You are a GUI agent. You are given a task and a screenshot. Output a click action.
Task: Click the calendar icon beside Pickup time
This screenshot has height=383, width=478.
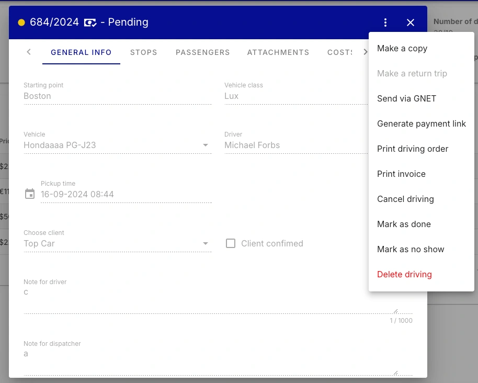[30, 194]
